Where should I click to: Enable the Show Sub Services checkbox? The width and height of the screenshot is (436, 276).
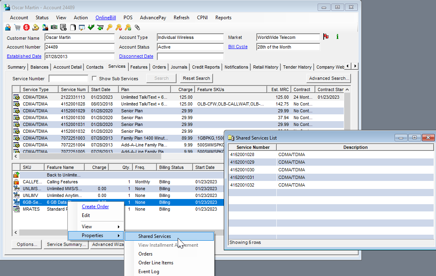click(94, 78)
